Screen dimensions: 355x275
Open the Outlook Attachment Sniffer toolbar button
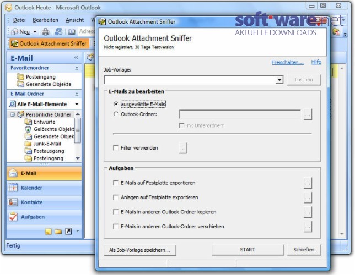click(x=49, y=43)
